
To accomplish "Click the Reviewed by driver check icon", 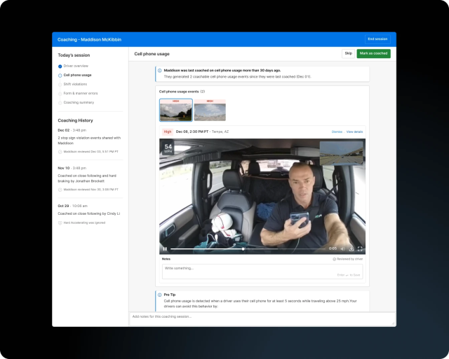I will 335,259.
